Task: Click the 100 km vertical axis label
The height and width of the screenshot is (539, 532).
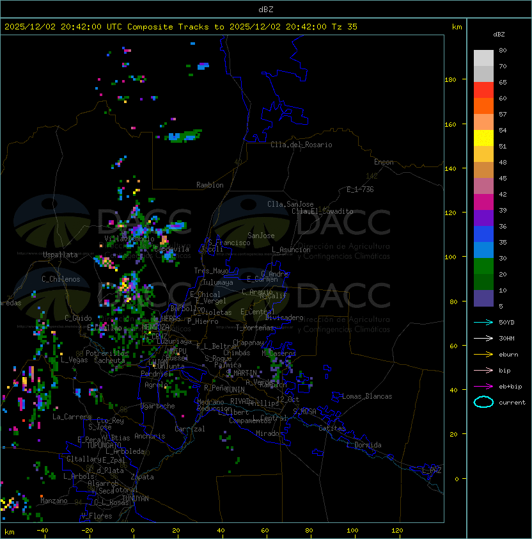Action: (x=450, y=257)
